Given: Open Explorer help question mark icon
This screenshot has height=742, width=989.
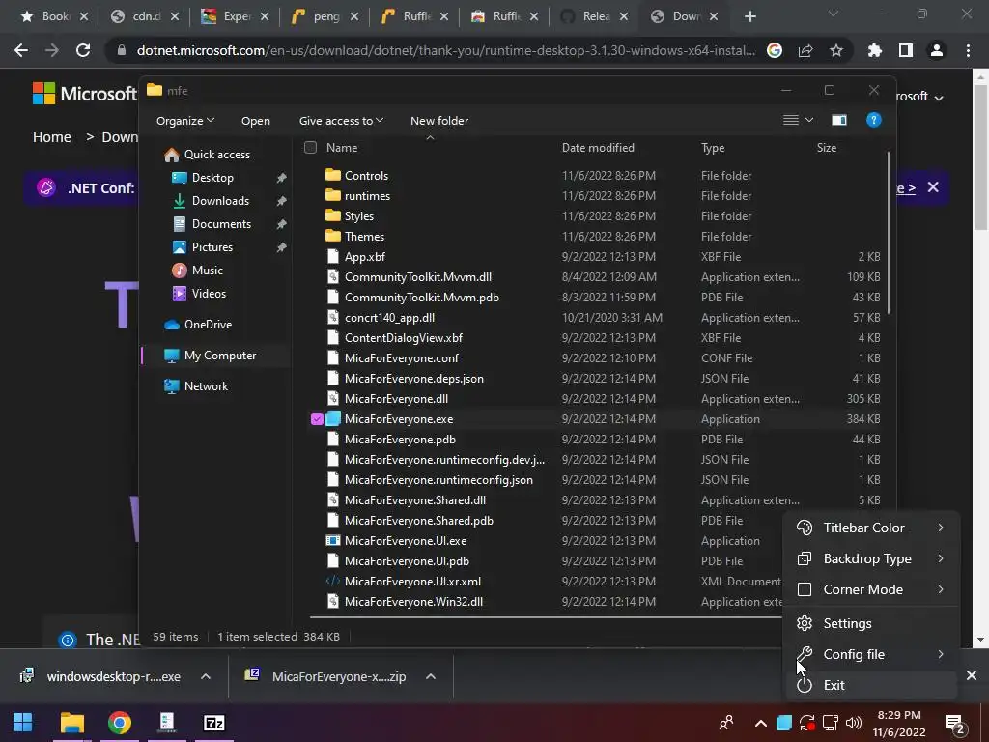Looking at the screenshot, I should [873, 120].
